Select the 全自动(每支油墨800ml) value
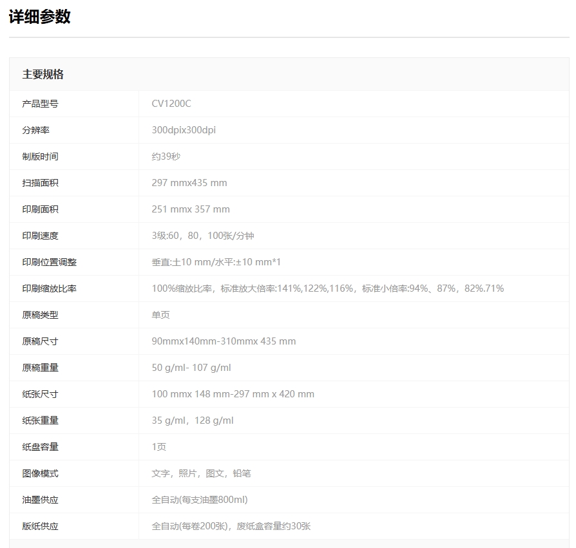The height and width of the screenshot is (548, 576). tap(200, 500)
